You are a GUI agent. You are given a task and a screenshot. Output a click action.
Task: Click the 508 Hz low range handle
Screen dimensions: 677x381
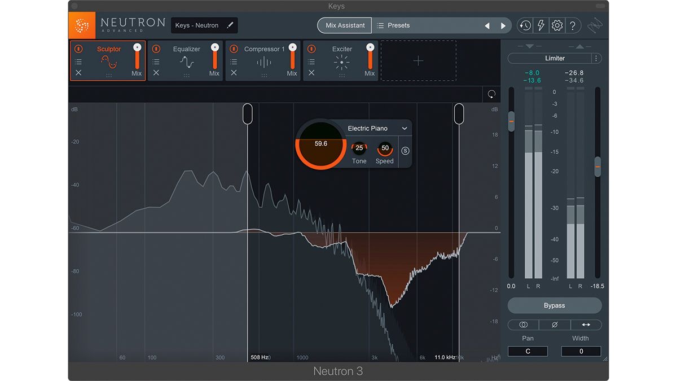248,113
